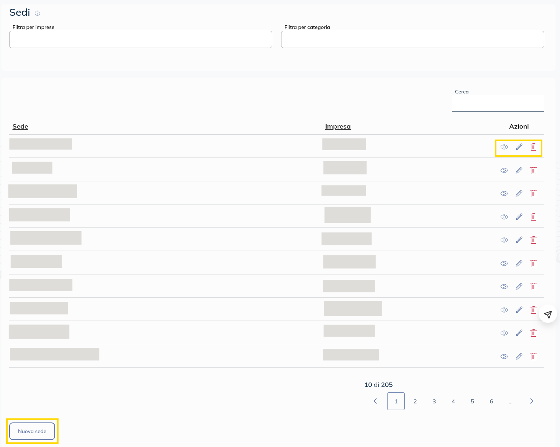Open the Filtra per imprese dropdown
560x447 pixels.
pos(141,39)
